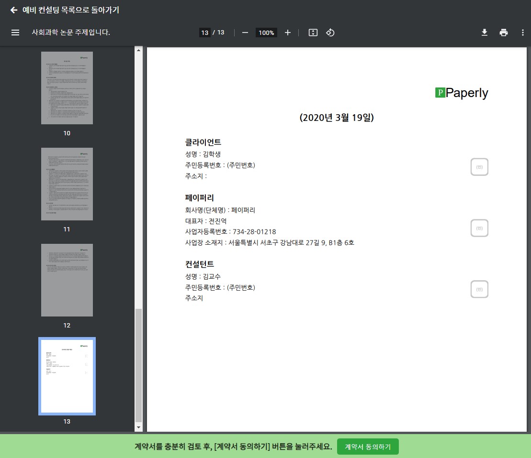Click the client seal stamp box

tap(479, 167)
